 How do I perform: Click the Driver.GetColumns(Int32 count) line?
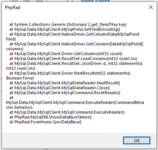point(66,54)
